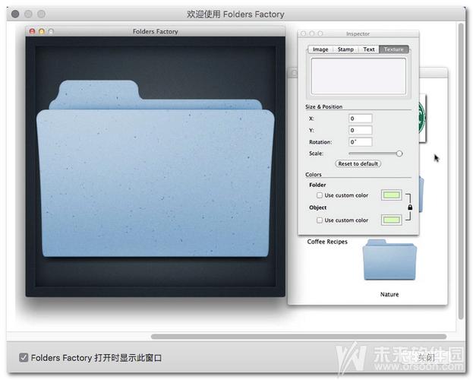The image size is (473, 380).
Task: Click the Nature folder label
Action: coord(389,294)
